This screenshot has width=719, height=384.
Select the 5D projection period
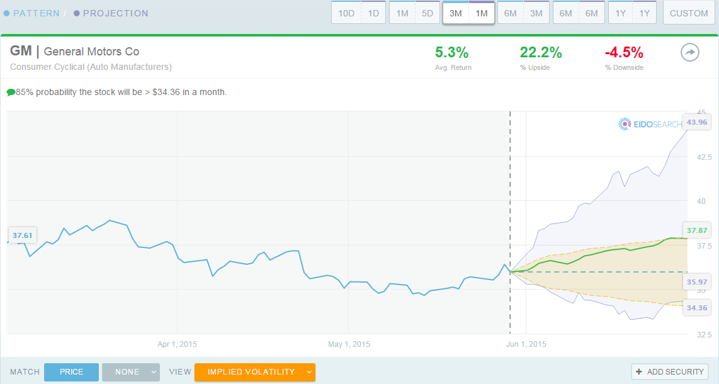427,13
